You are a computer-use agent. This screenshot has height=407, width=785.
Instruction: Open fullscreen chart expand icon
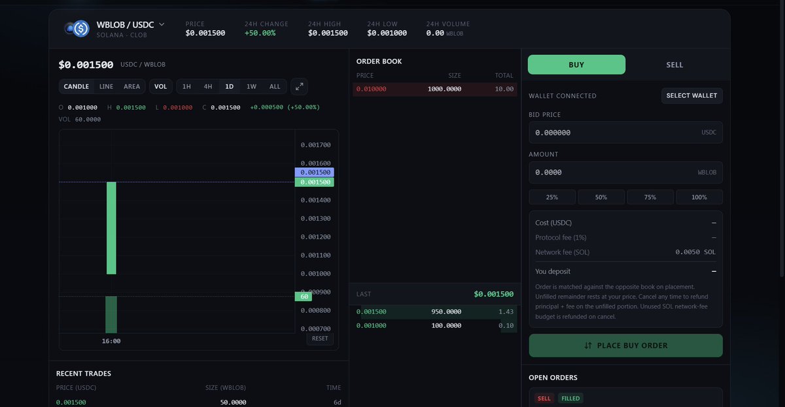(299, 86)
